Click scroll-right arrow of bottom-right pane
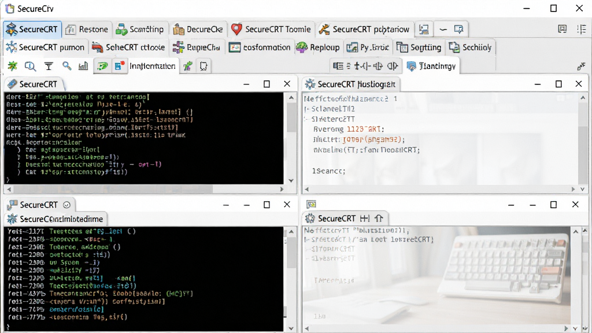The image size is (592, 333). [566, 328]
